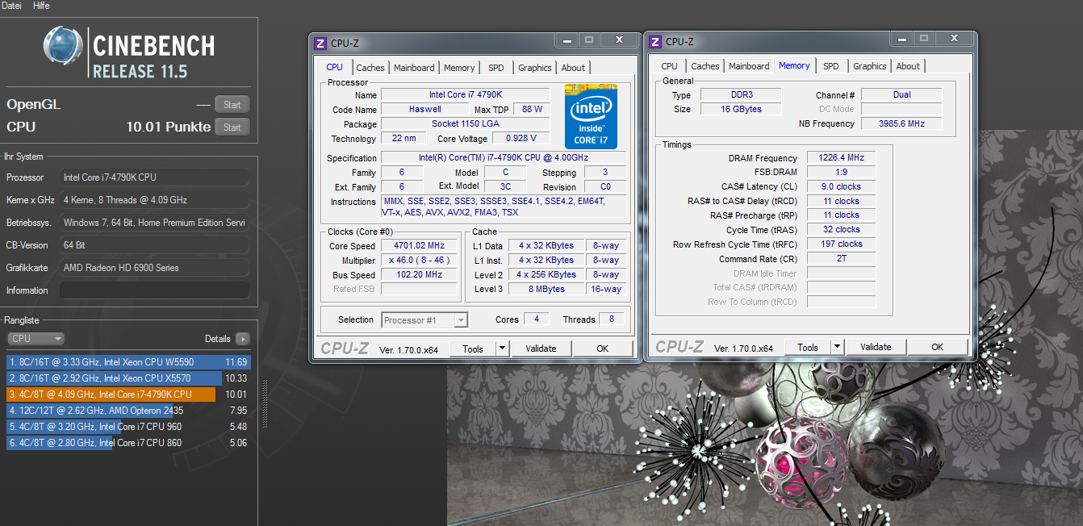The height and width of the screenshot is (526, 1083).
Task: Click the Specification field text
Action: point(503,158)
